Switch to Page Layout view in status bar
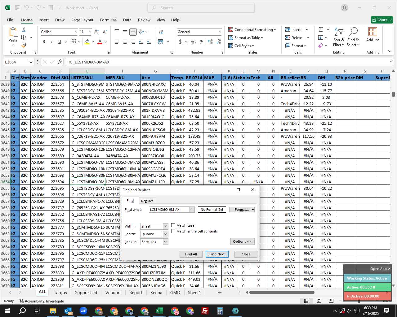The height and width of the screenshot is (317, 397). 319,301
